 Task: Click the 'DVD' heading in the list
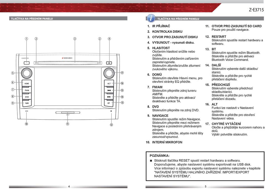(155, 107)
